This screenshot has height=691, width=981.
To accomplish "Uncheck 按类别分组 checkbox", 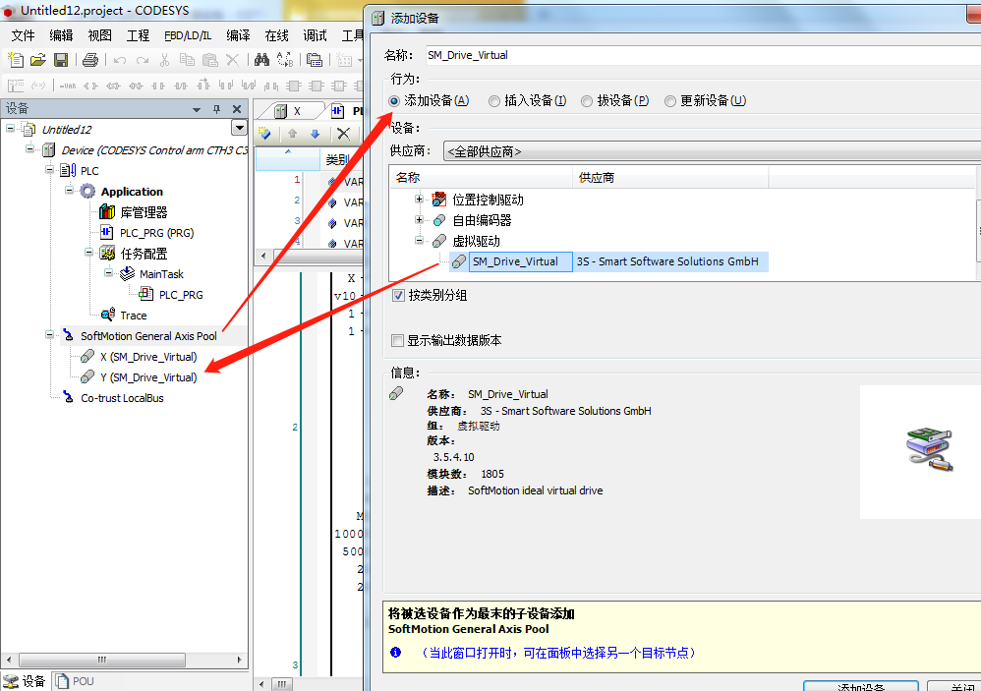I will coord(398,295).
